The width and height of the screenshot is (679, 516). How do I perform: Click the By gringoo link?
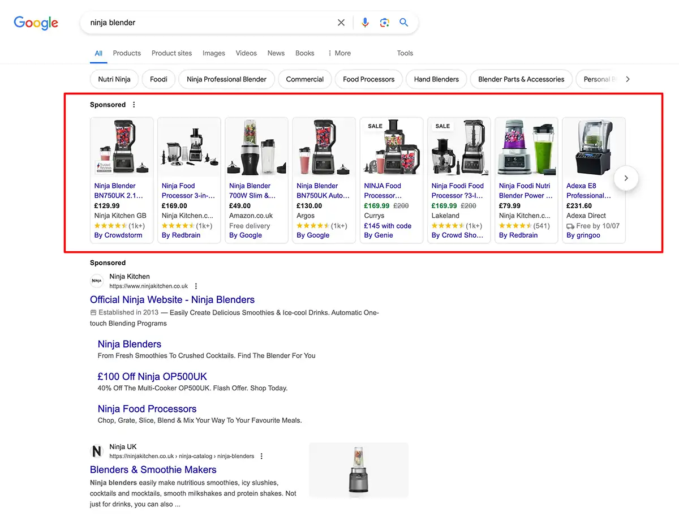[583, 235]
